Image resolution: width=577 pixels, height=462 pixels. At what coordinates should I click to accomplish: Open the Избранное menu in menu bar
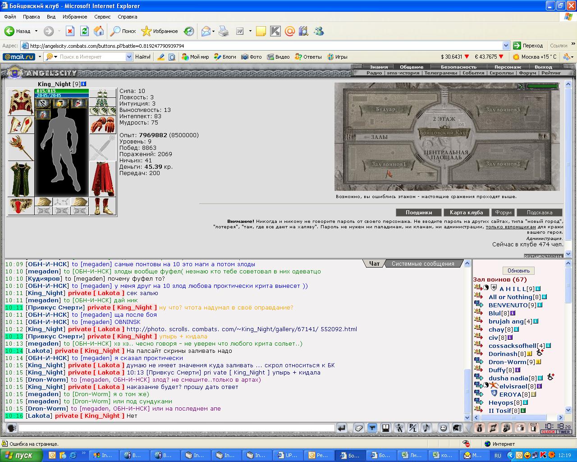[x=75, y=17]
